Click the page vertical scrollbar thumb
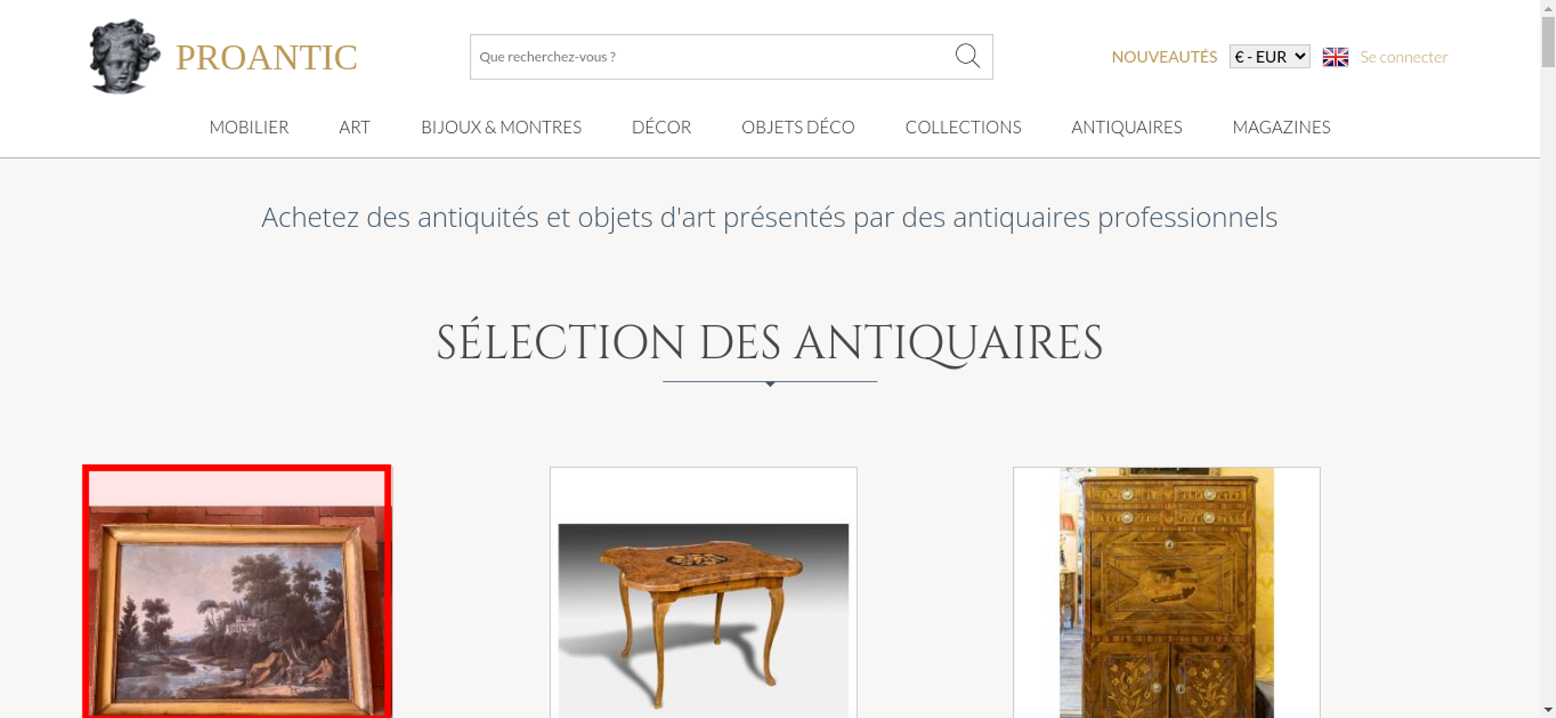 tap(1547, 41)
